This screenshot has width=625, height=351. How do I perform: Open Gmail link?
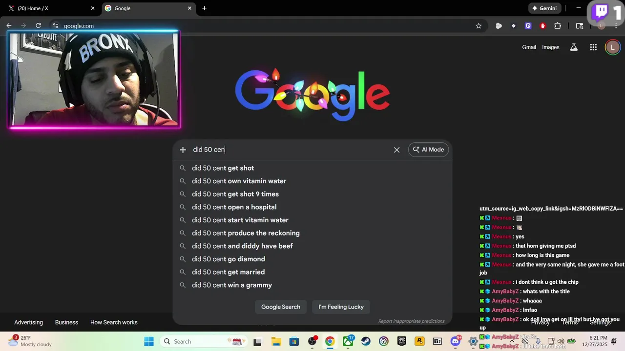click(529, 47)
